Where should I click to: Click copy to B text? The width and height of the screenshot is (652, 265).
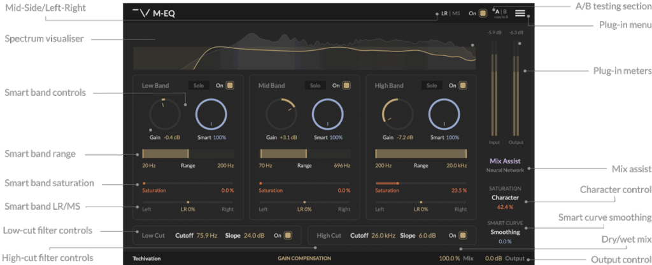500,17
